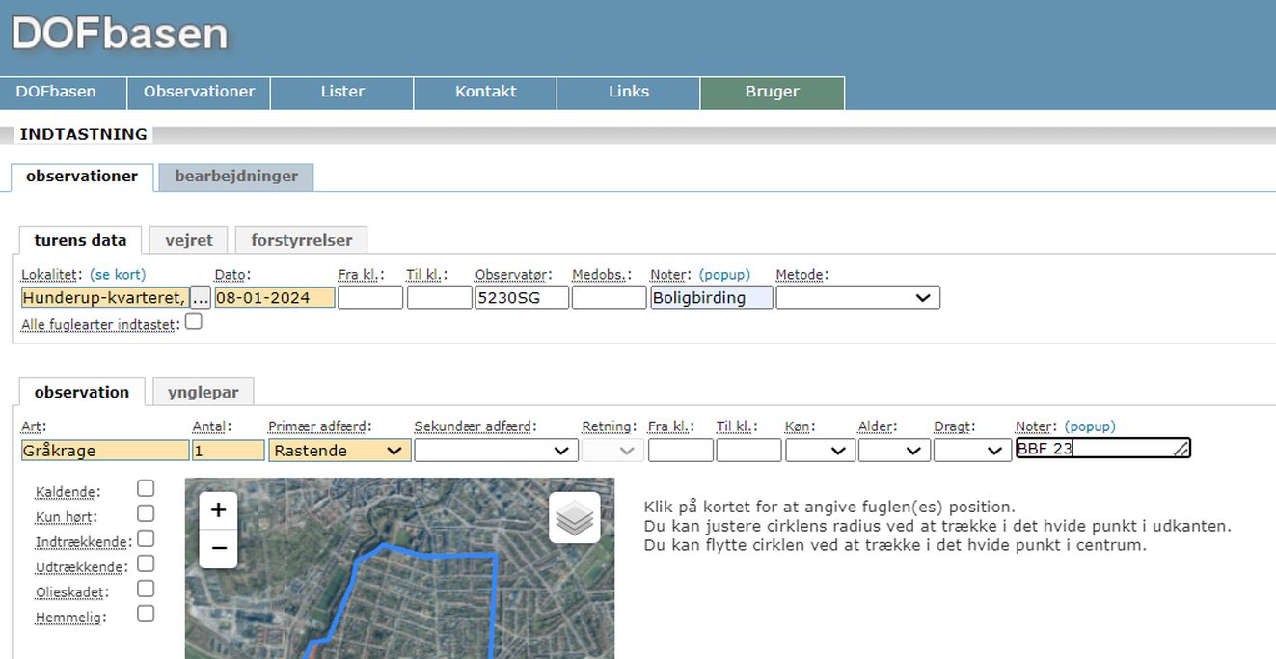Open the map layers selector
The height and width of the screenshot is (659, 1276).
575,518
